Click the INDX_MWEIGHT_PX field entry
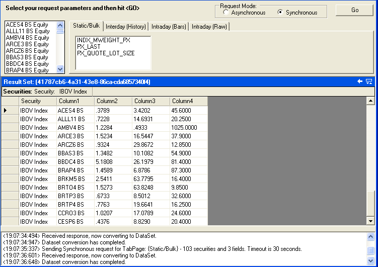 103,40
